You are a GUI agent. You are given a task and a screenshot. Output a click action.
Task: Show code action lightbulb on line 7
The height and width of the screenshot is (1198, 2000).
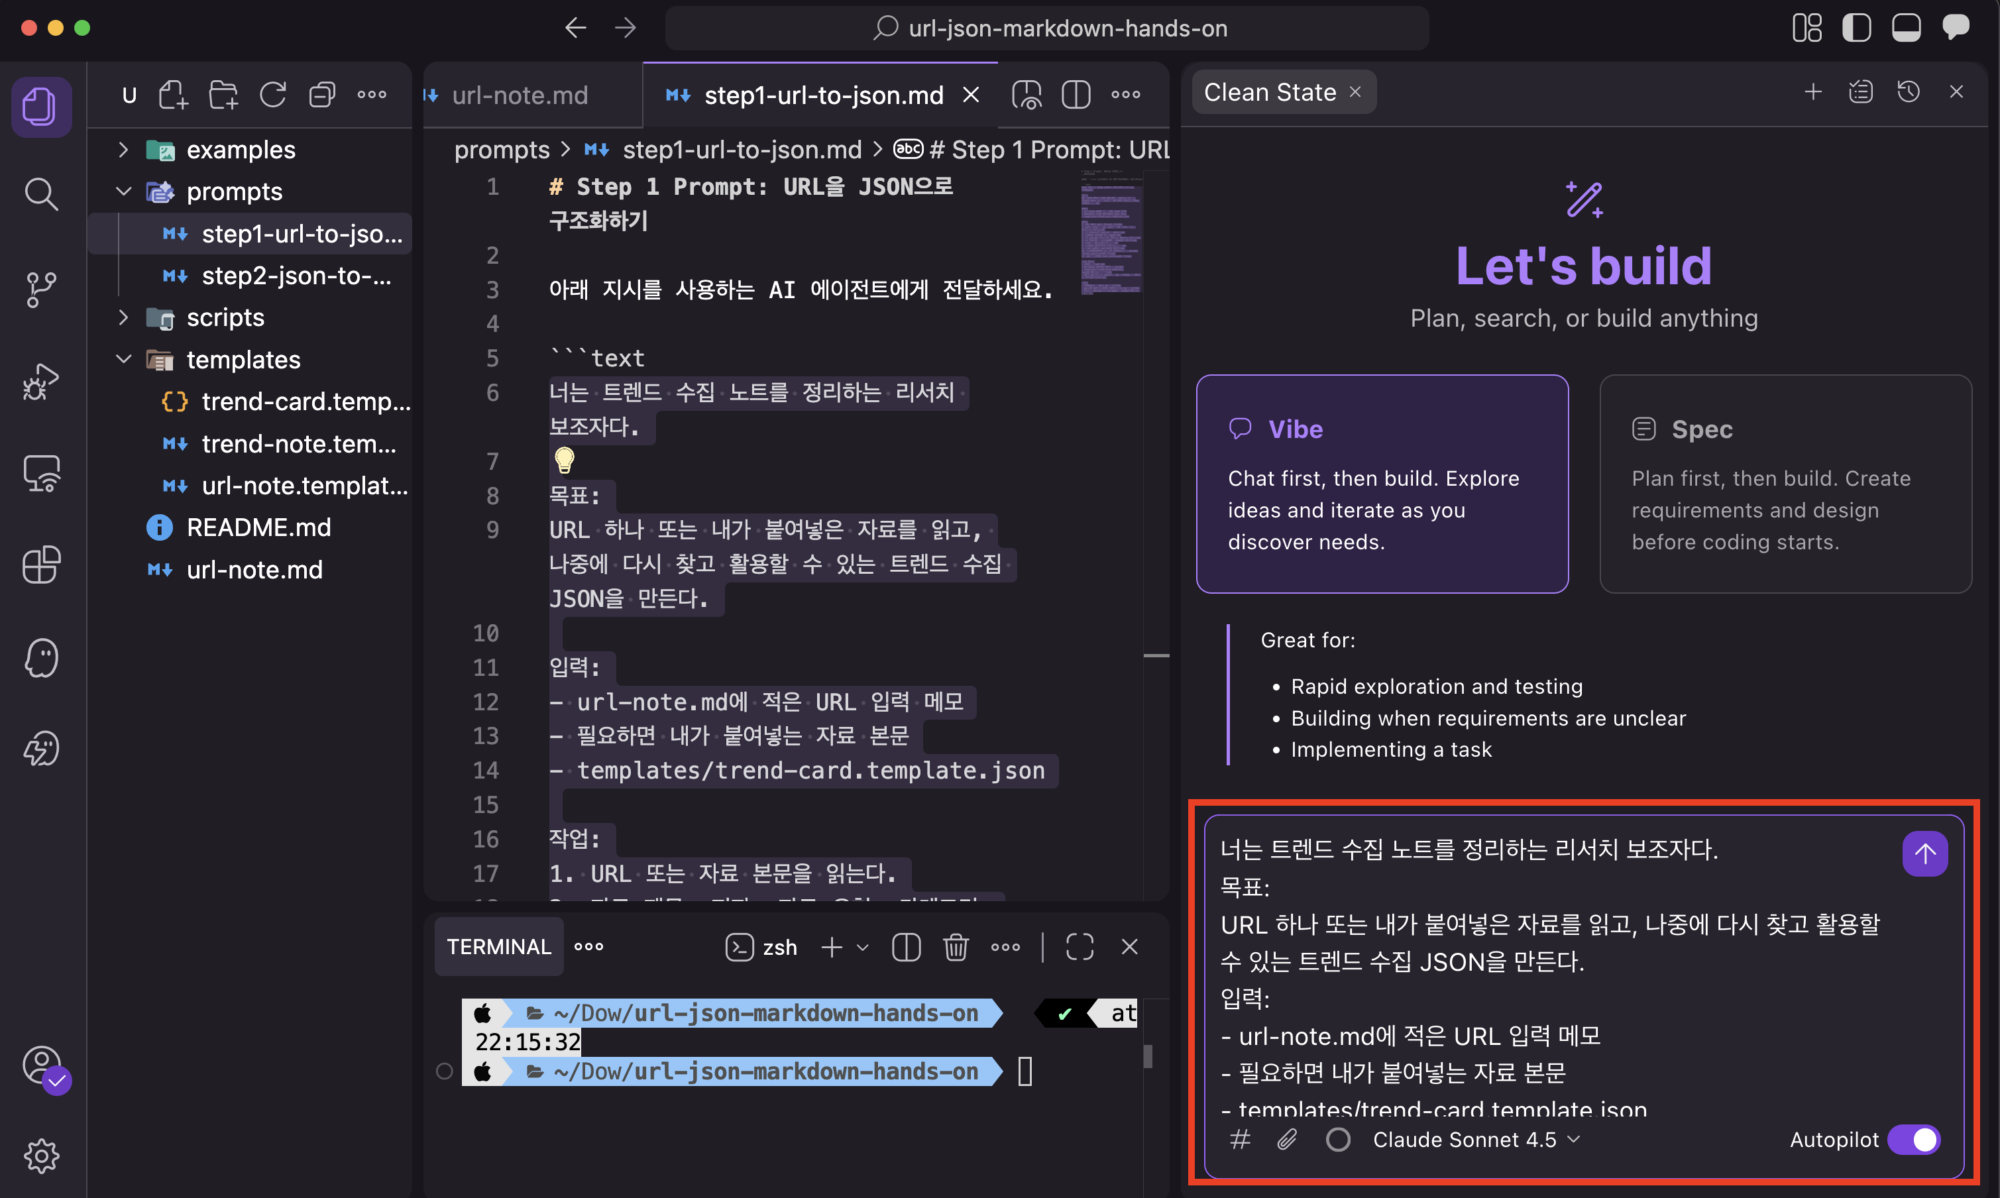(565, 460)
